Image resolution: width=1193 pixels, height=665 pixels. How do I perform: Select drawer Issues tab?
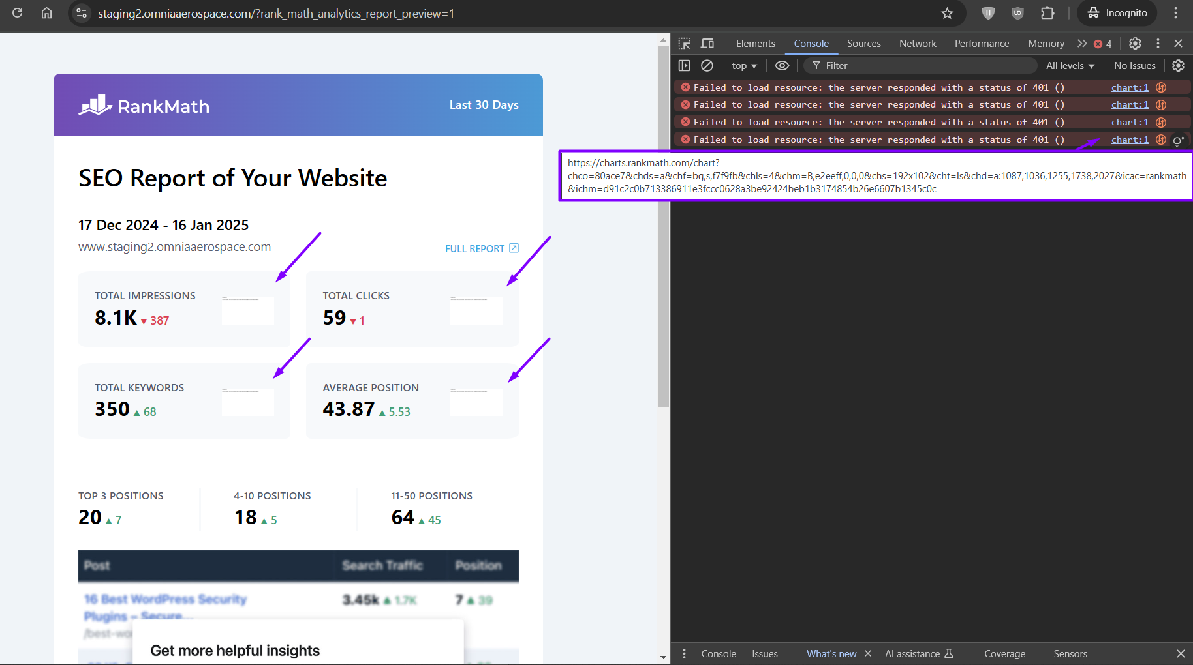764,653
